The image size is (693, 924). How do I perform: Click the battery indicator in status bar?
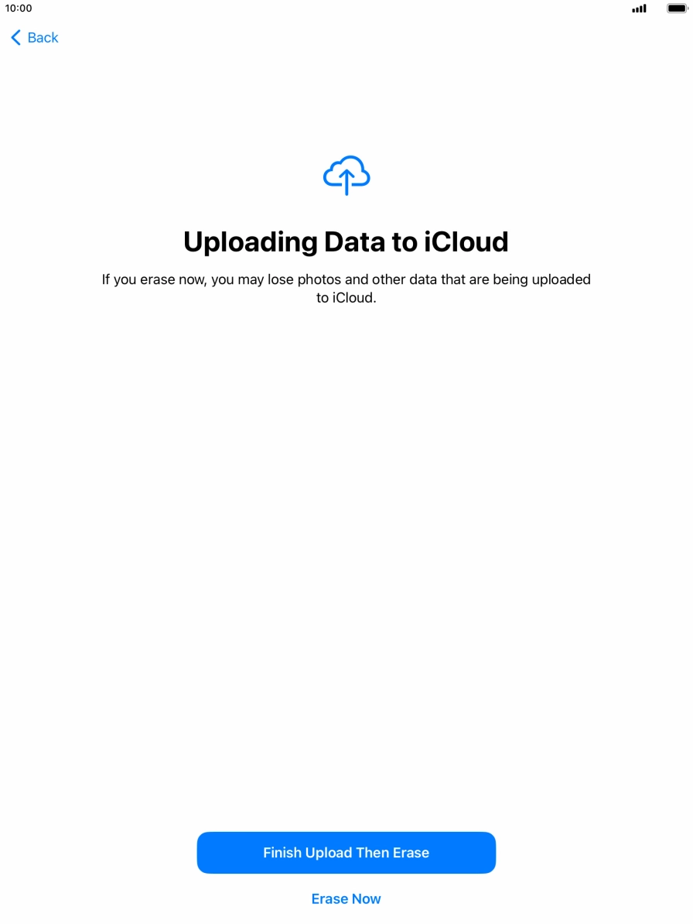[677, 9]
